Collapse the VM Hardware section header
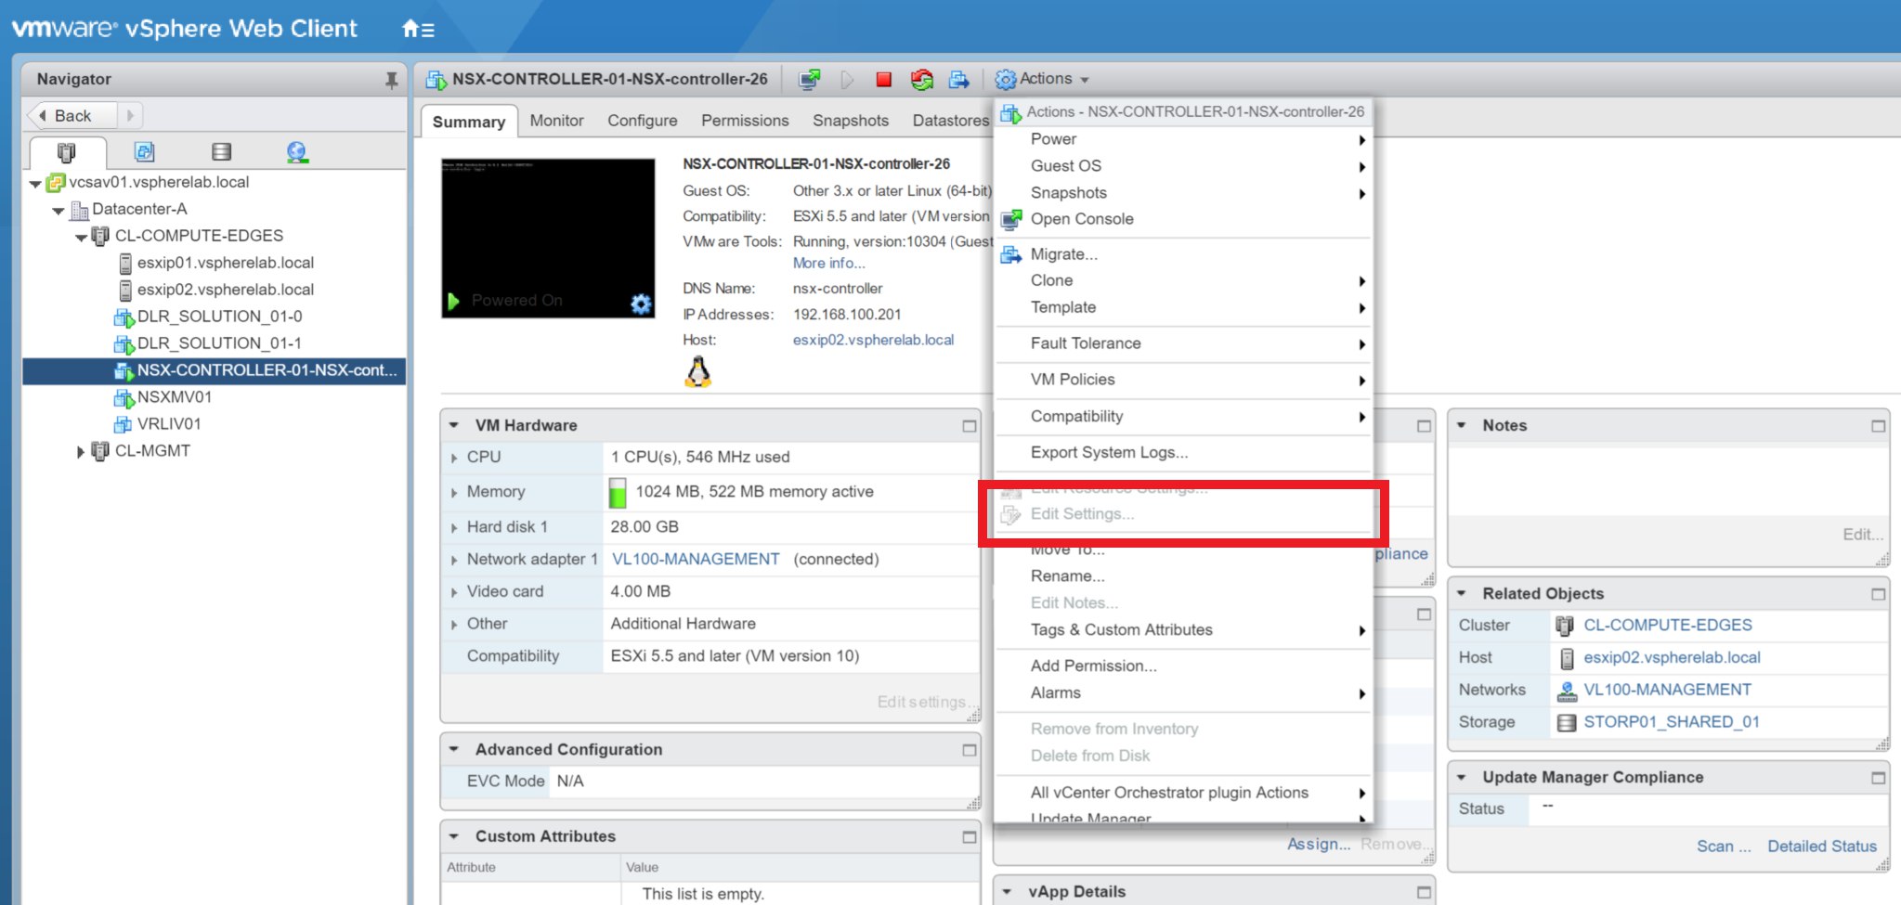The image size is (1901, 905). (454, 425)
